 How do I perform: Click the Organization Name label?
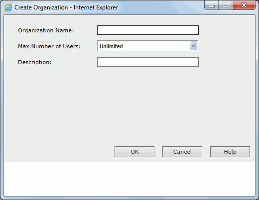(x=46, y=30)
